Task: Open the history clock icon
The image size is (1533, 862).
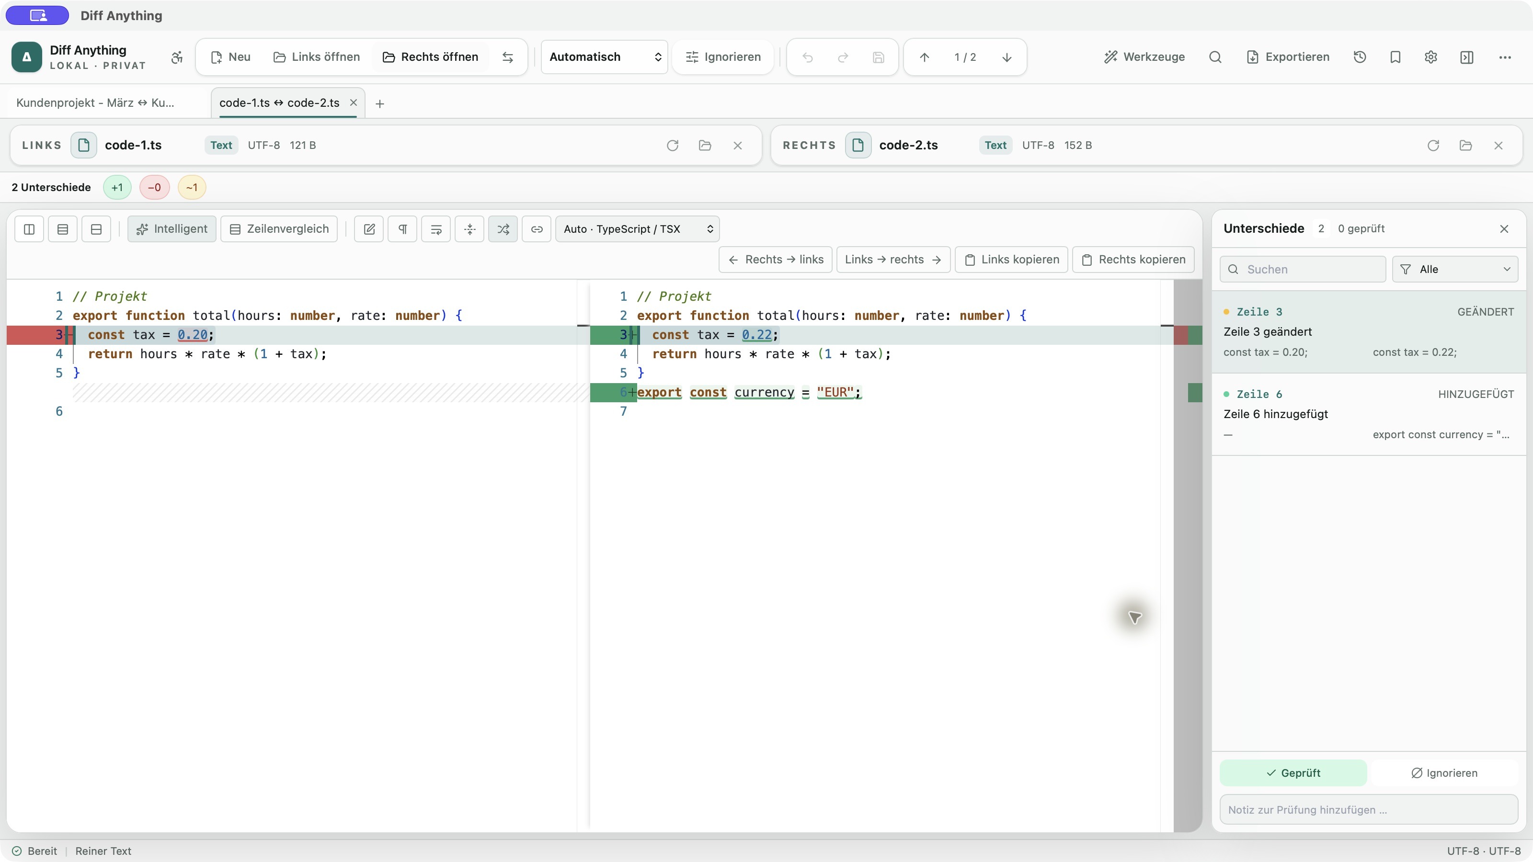Action: [1360, 57]
